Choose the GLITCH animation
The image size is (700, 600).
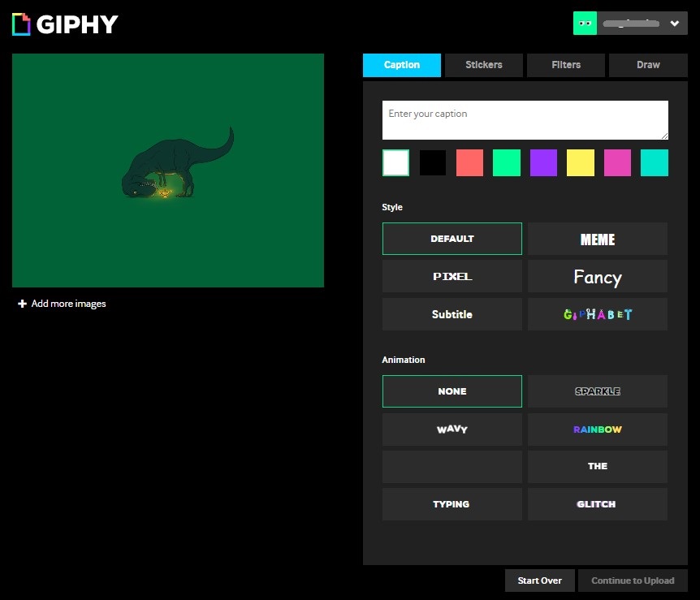pos(598,504)
